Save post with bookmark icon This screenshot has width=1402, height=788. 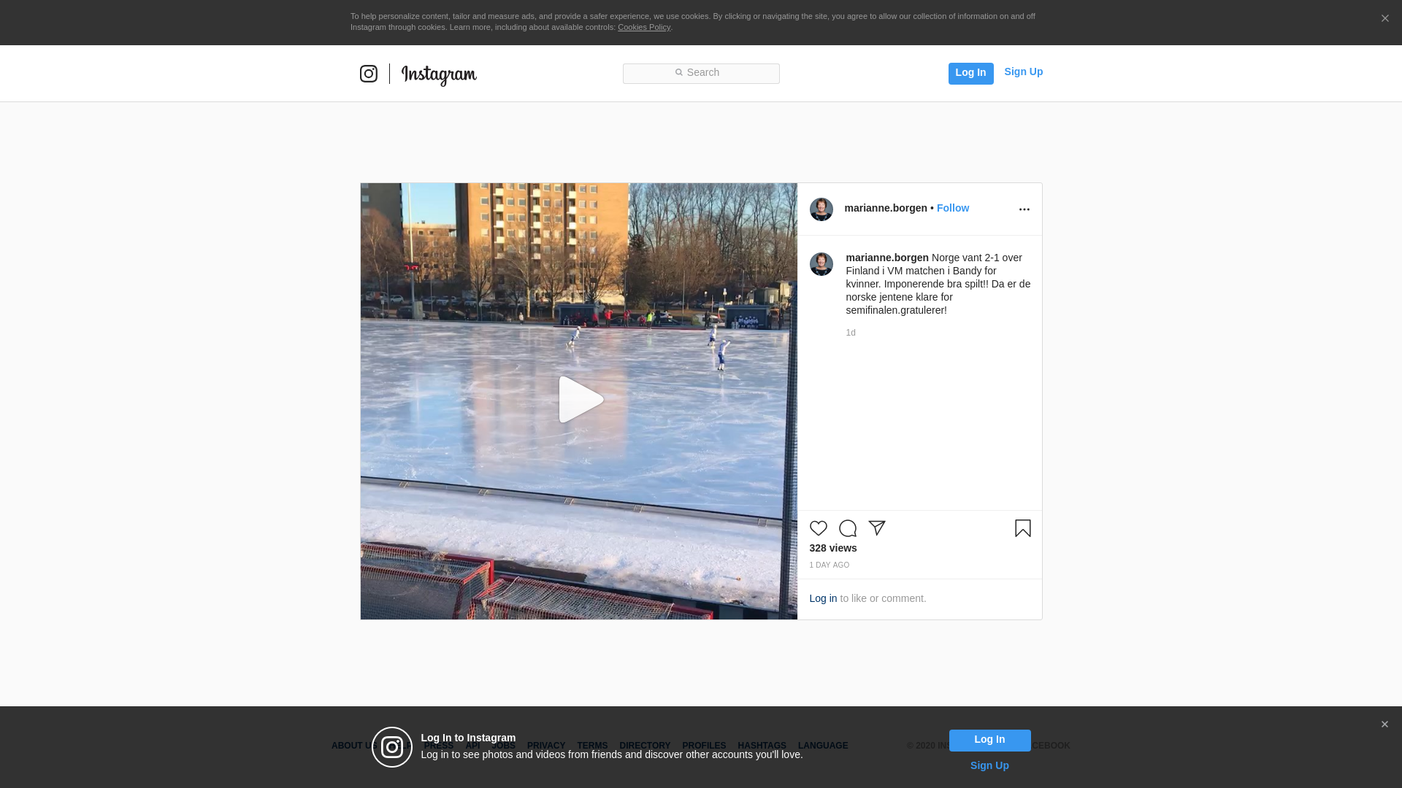click(x=1022, y=528)
